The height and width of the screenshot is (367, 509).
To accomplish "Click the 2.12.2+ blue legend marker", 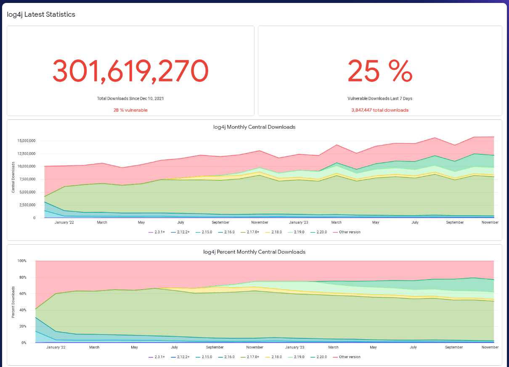I will (173, 232).
